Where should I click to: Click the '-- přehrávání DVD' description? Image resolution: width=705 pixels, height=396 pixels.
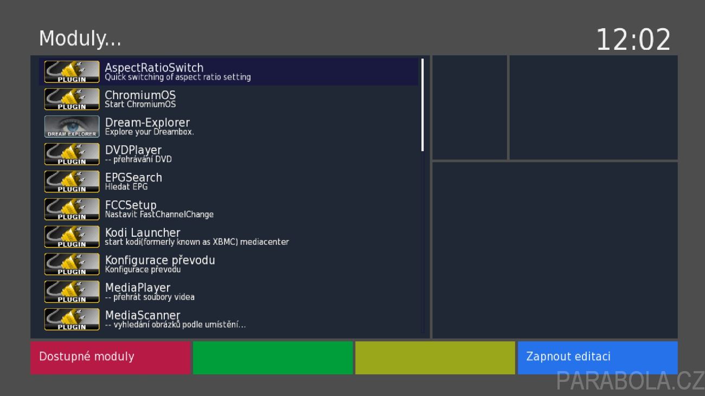click(x=138, y=160)
